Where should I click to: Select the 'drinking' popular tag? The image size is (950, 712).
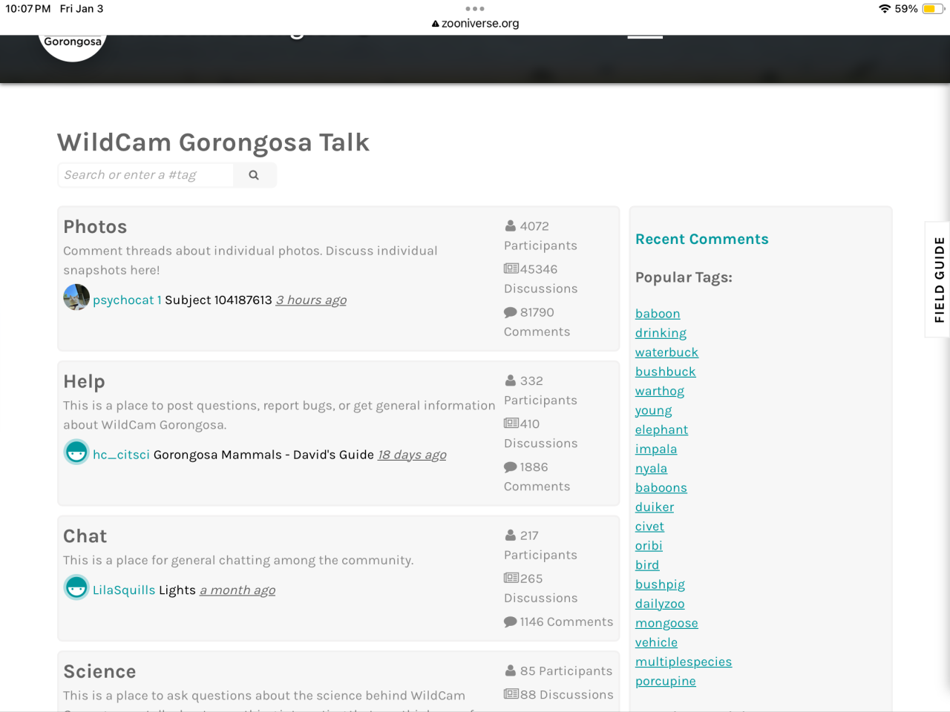click(x=661, y=333)
